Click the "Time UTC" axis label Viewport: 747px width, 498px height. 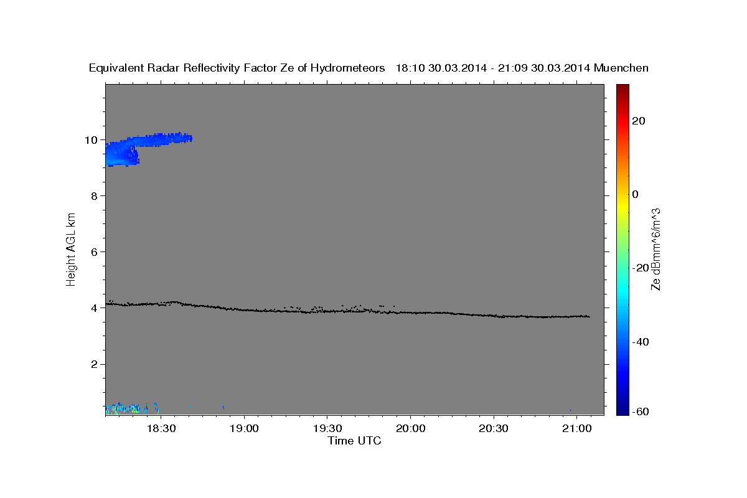pyautogui.click(x=354, y=441)
